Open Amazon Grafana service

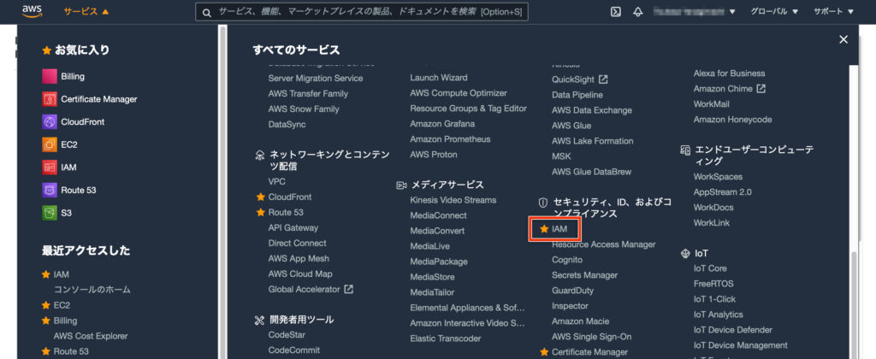(x=442, y=124)
